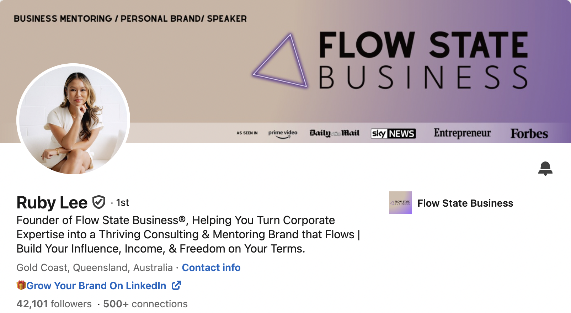The image size is (571, 313).
Task: Click the gift emoji before Grow Your Brand
Action: [x=21, y=285]
